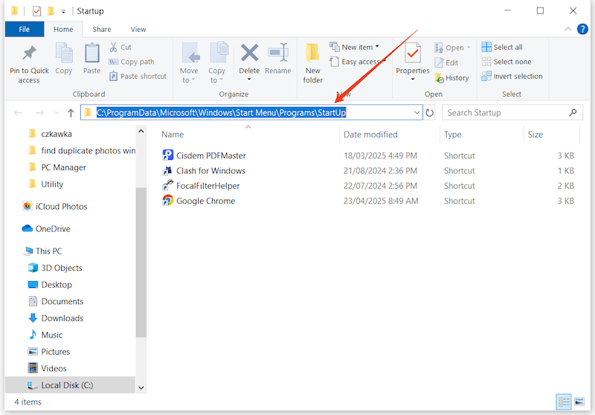Click the Properties checkmark icon
Viewport: 595px width, 415px height.
[x=413, y=54]
